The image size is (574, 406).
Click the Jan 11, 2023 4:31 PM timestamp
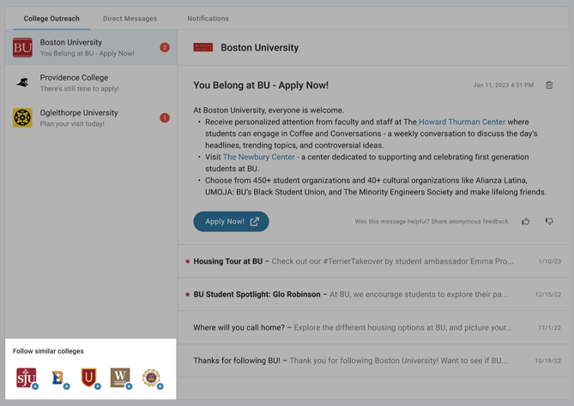(503, 85)
